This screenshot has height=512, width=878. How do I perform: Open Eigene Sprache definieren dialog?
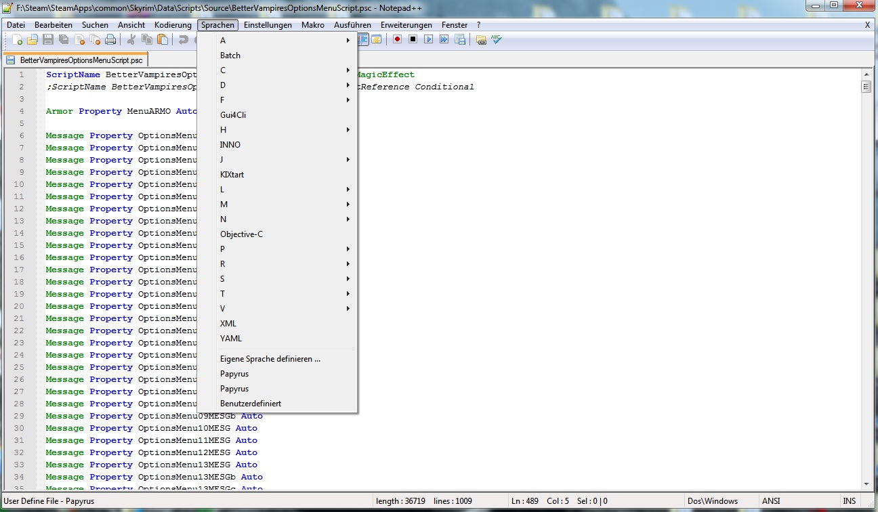tap(270, 359)
